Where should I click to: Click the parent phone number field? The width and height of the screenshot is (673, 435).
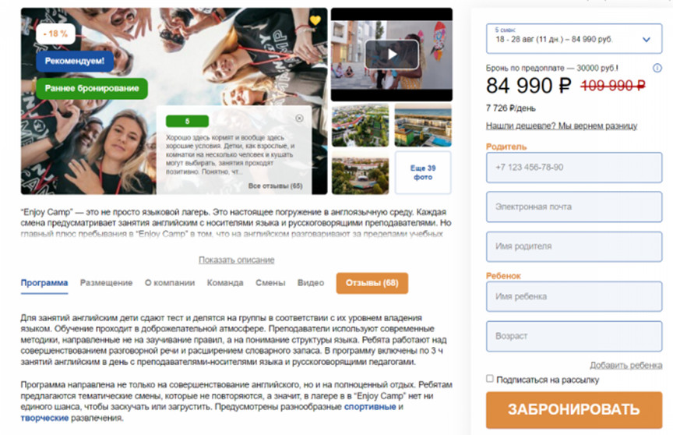click(x=574, y=168)
